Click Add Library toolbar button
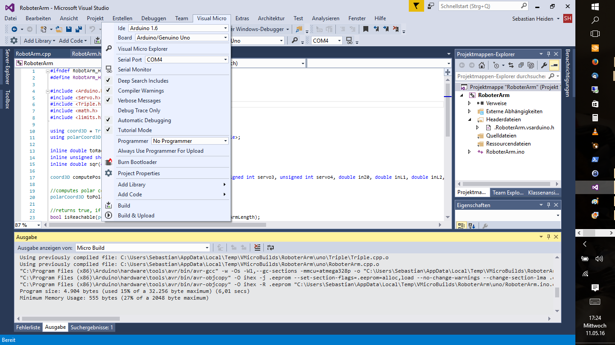This screenshot has width=615, height=345. point(40,40)
